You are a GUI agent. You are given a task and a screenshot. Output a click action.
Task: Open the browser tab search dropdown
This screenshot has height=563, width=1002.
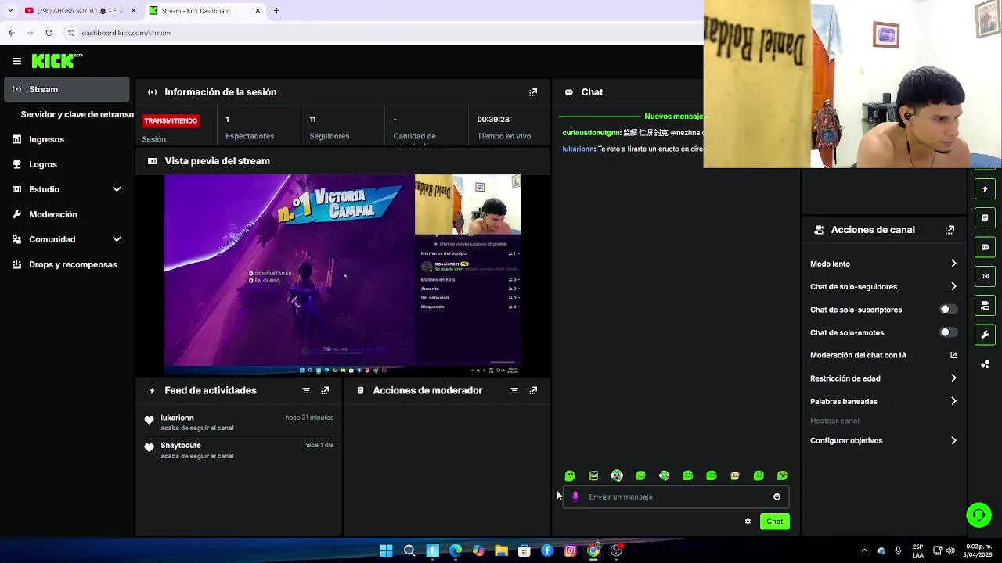click(10, 11)
